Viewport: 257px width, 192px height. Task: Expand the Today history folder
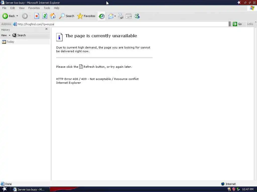[8, 42]
